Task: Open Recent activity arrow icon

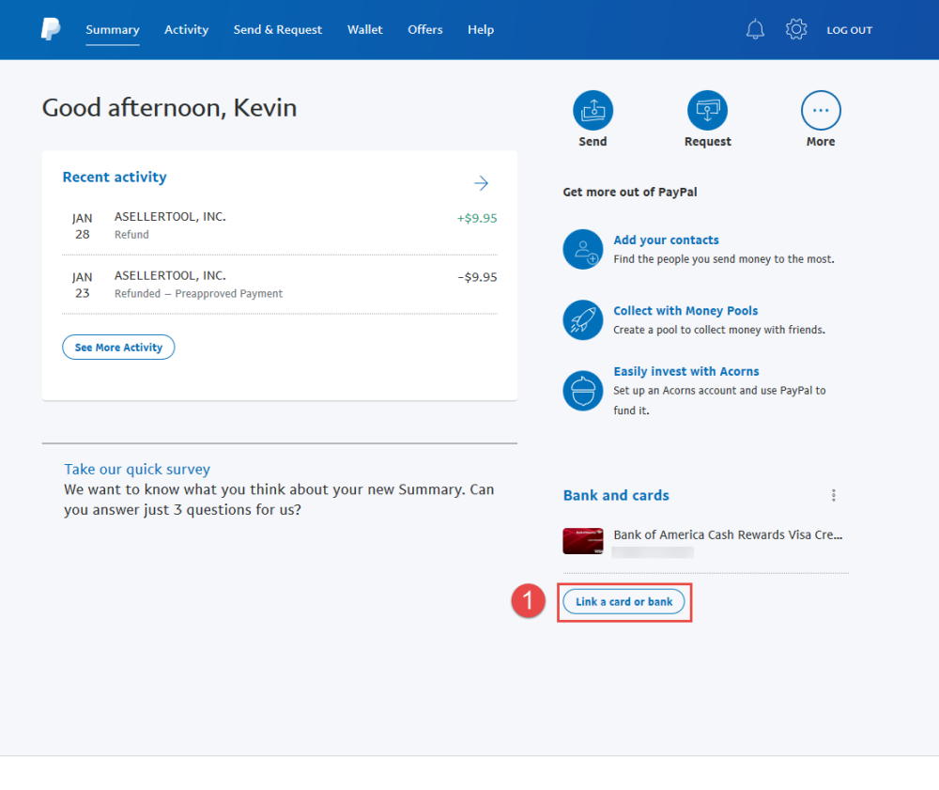Action: coord(481,183)
